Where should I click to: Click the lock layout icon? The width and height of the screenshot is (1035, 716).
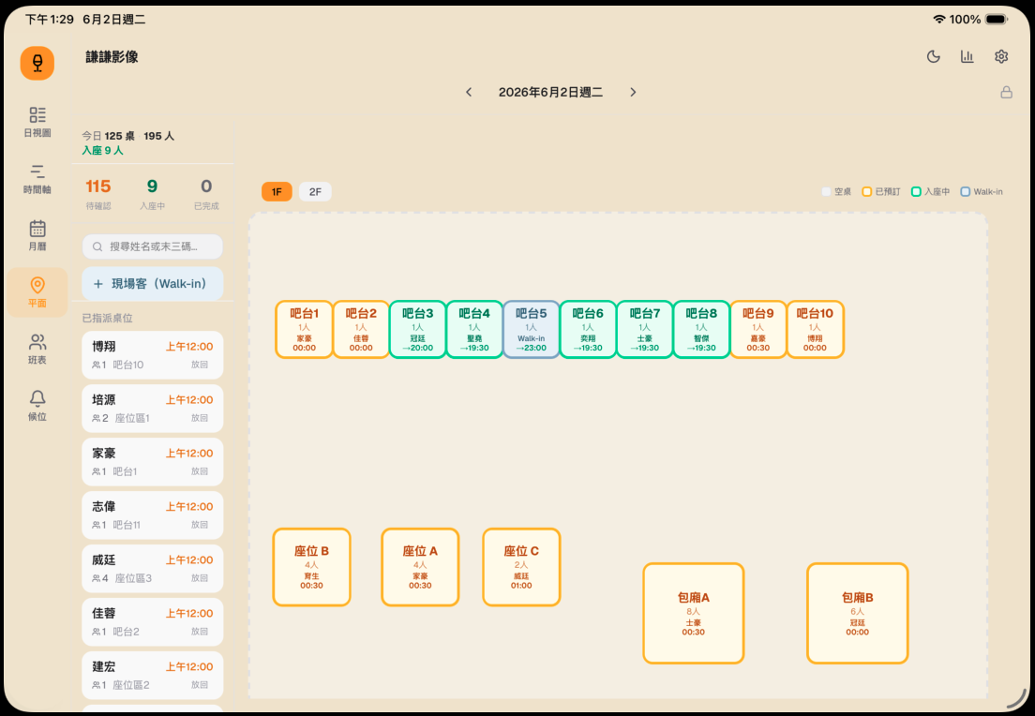pos(1006,93)
